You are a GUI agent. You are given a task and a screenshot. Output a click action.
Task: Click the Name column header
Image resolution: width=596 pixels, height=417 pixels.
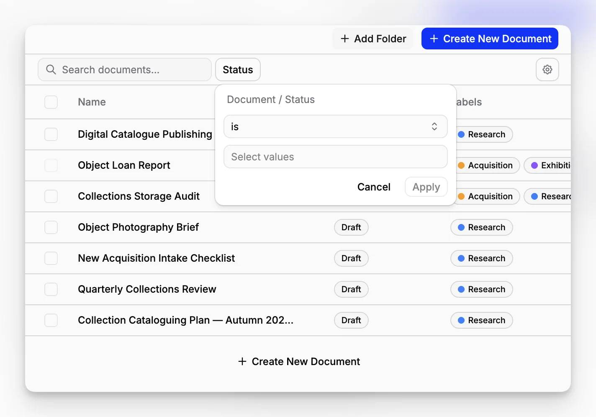[x=92, y=102]
